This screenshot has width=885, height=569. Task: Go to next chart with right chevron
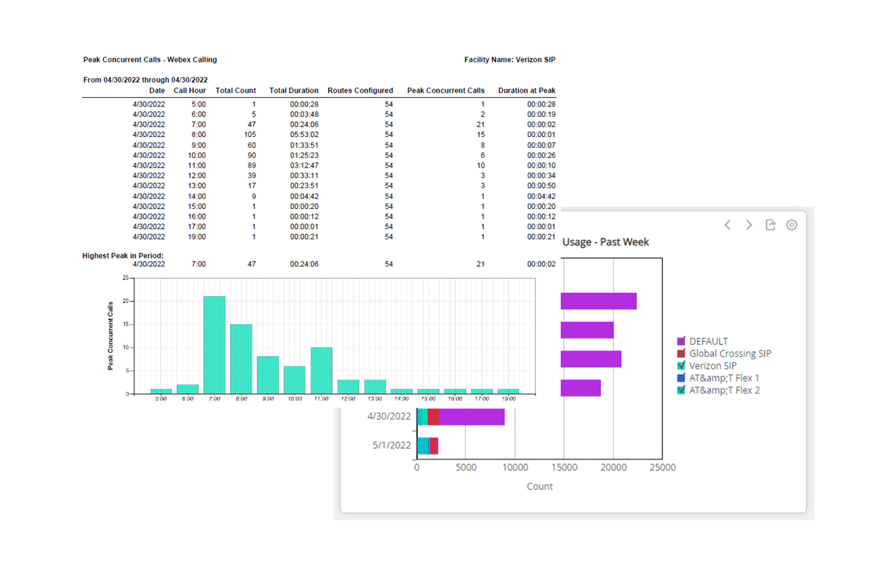pyautogui.click(x=749, y=225)
